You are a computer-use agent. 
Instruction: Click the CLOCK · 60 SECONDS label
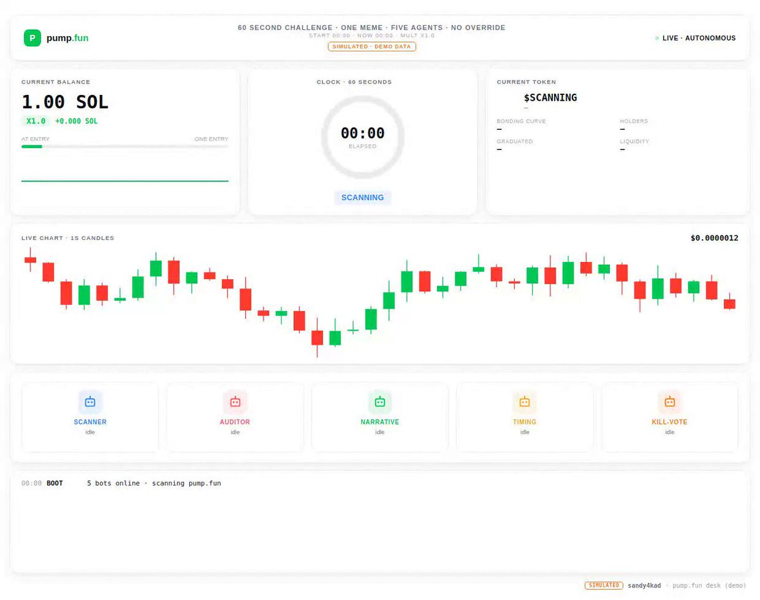[354, 82]
